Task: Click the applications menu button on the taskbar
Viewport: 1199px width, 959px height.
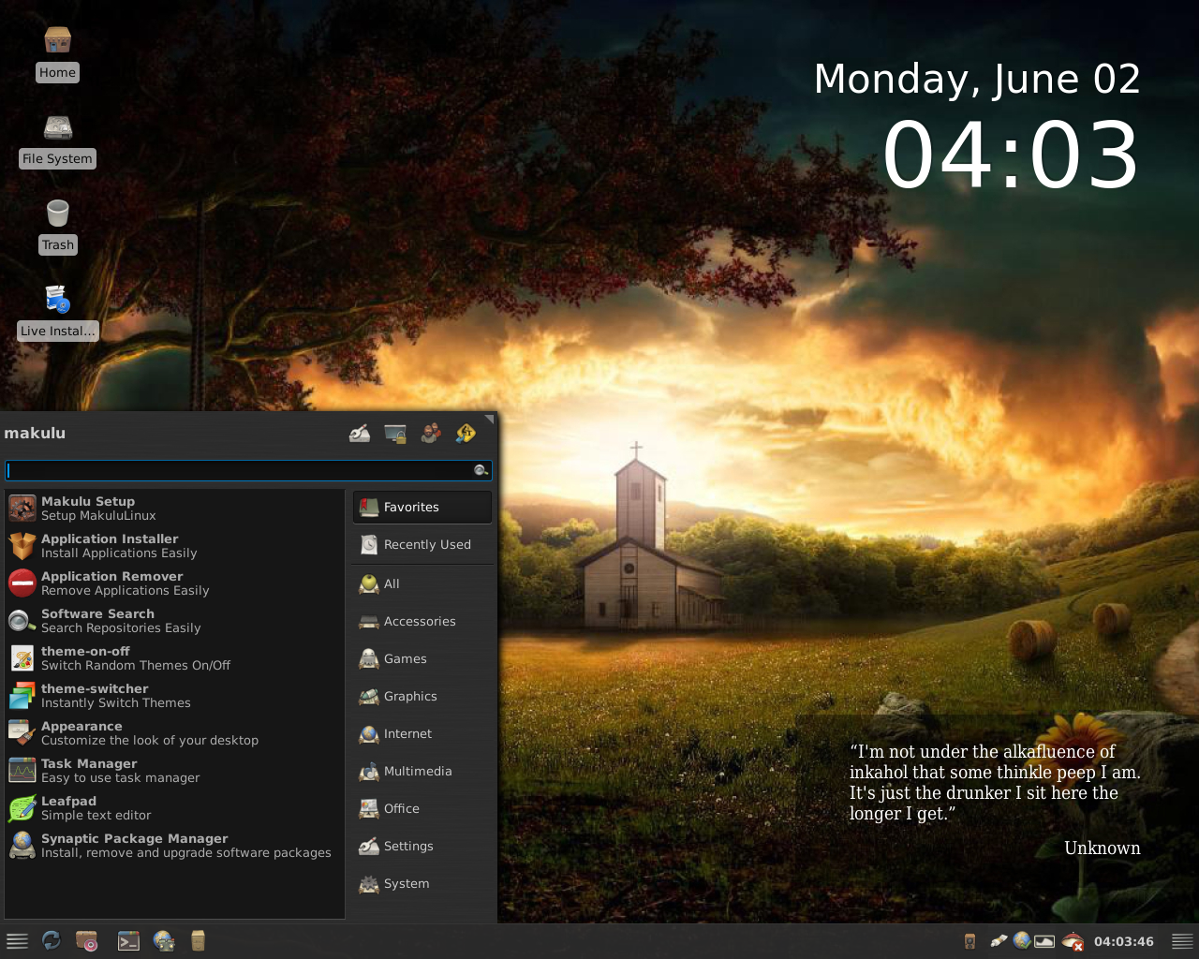Action: (x=17, y=941)
